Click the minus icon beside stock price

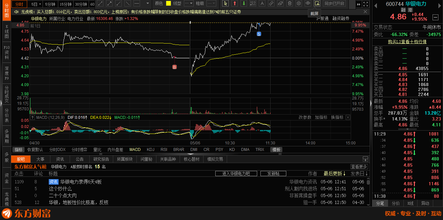tap(435, 17)
